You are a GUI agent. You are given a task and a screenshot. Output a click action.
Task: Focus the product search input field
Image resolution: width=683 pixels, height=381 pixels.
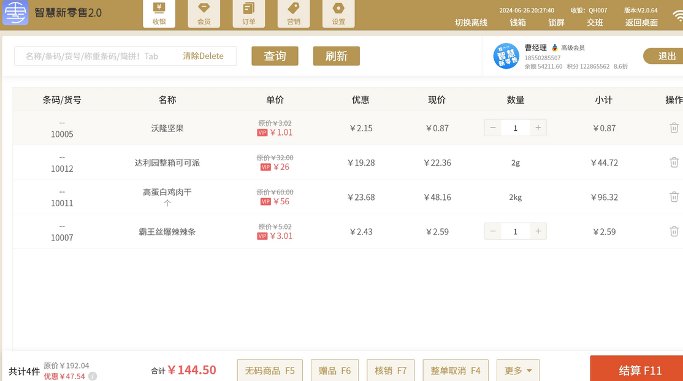tap(126, 56)
